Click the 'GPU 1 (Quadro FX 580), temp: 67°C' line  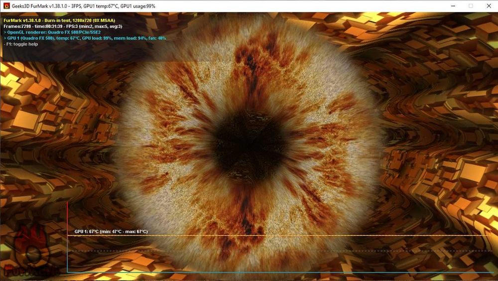[x=85, y=38]
